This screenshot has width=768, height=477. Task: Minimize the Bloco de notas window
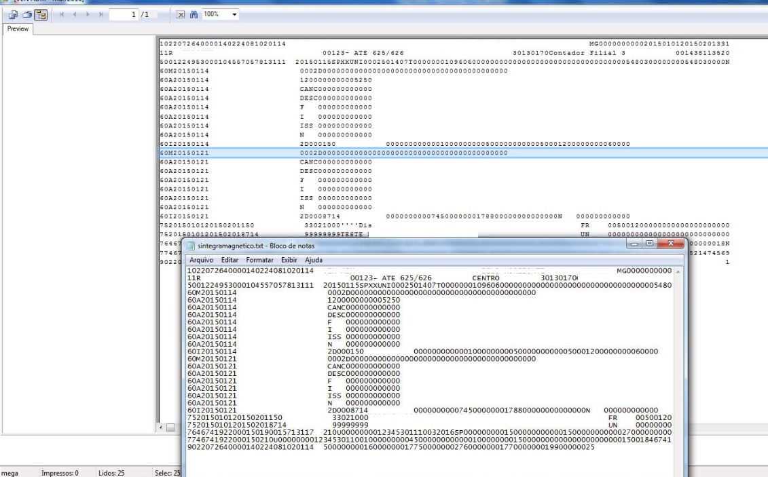click(635, 244)
